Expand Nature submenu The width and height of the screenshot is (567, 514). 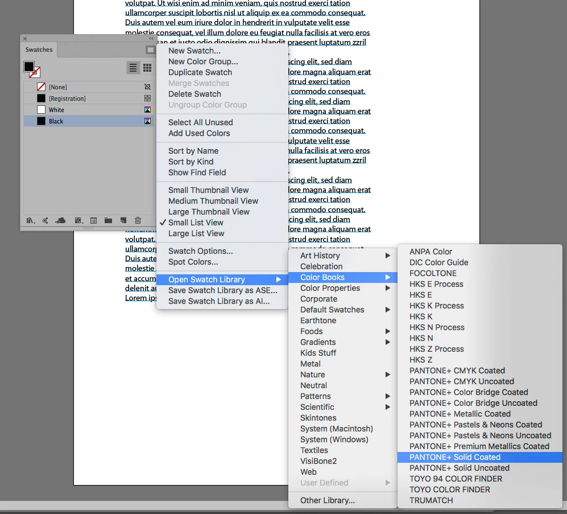[342, 375]
